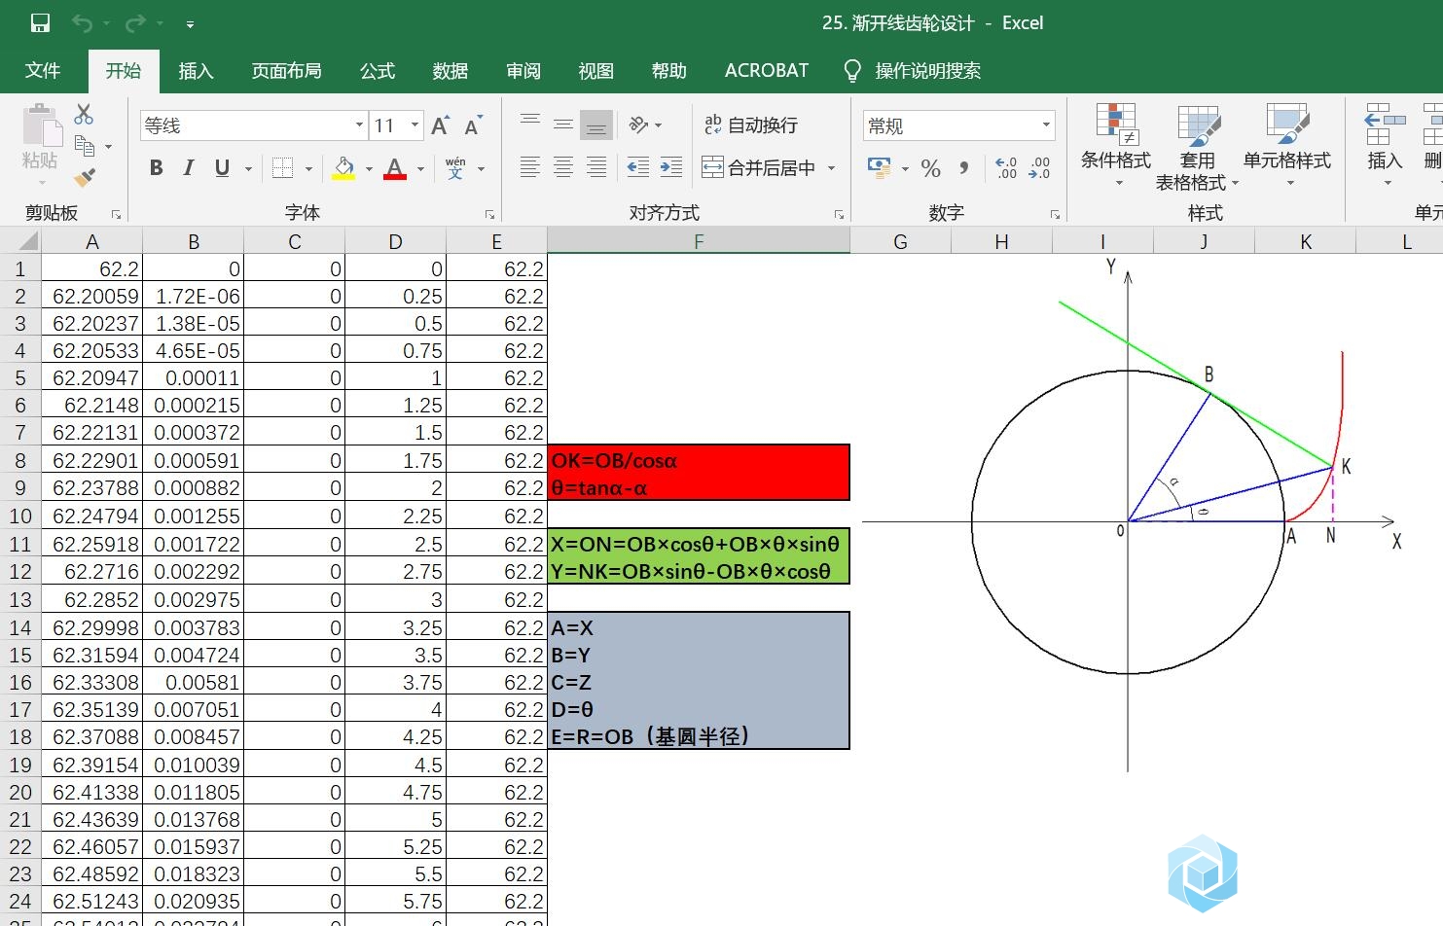
Task: Switch to the 插入 ribbon tab
Action: (196, 70)
